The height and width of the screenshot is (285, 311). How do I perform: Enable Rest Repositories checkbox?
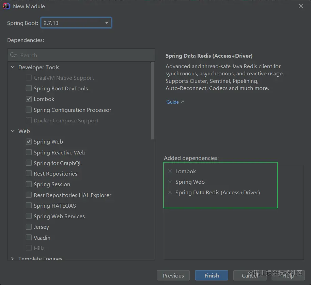(29, 174)
